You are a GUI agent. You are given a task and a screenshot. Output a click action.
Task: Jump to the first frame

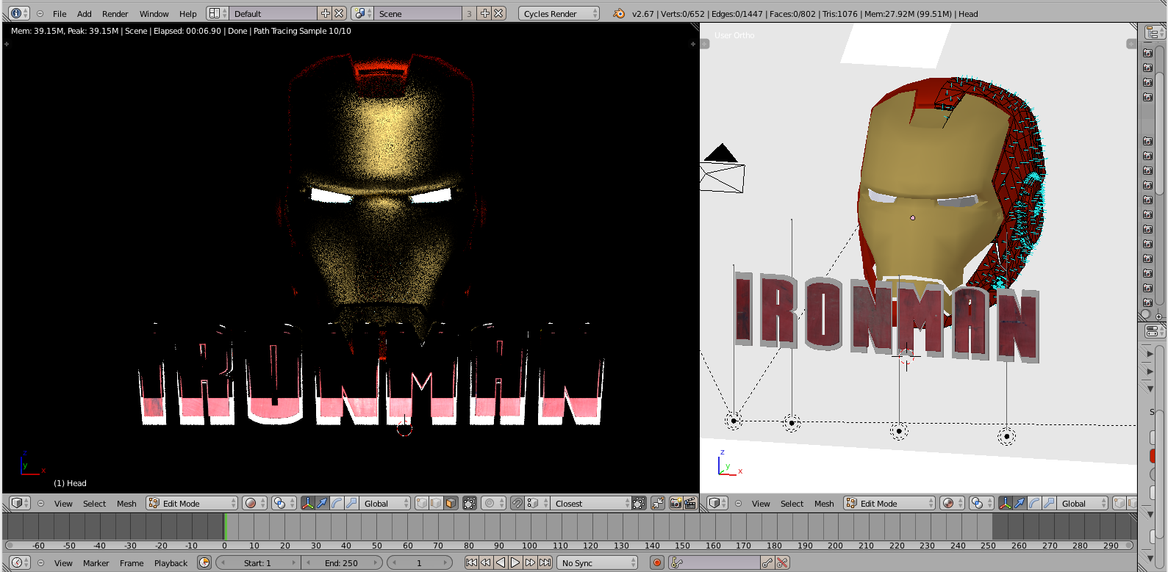tap(471, 563)
